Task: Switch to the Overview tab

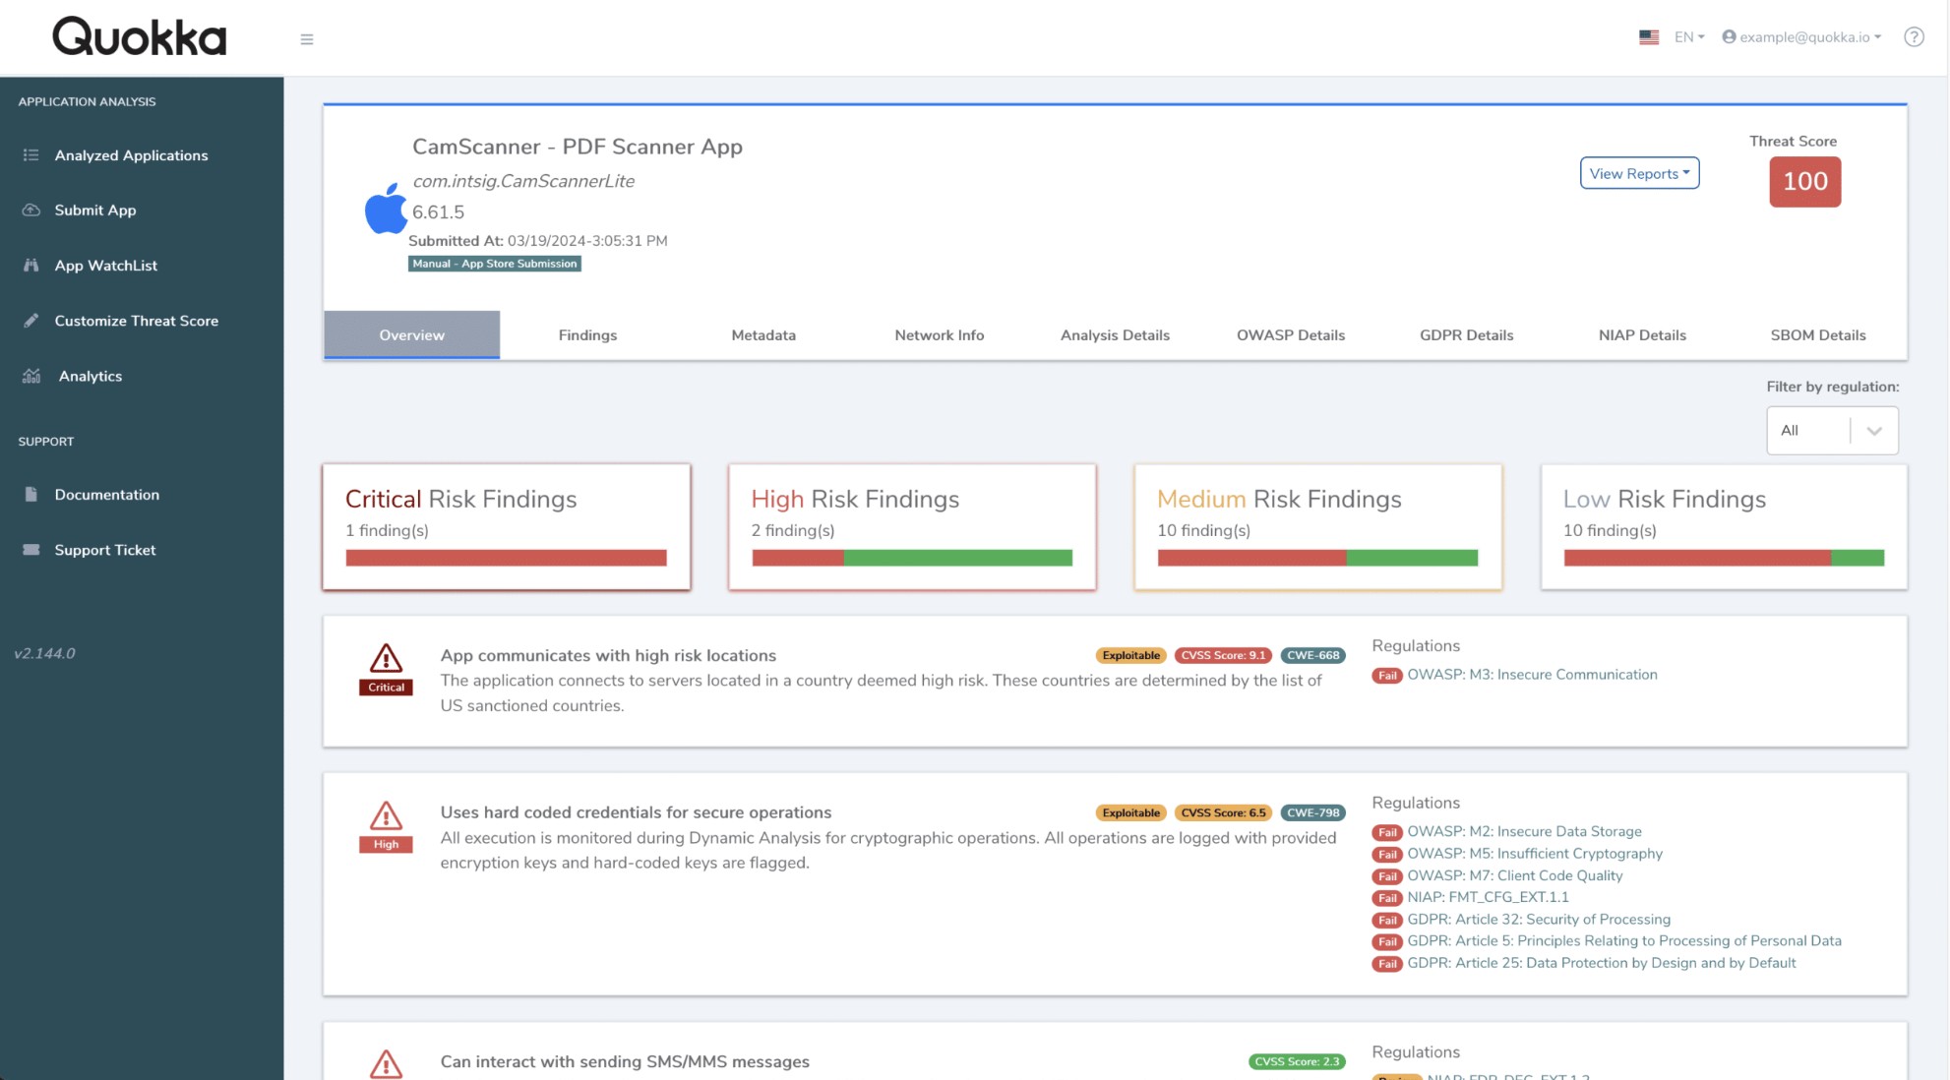Action: (x=411, y=335)
